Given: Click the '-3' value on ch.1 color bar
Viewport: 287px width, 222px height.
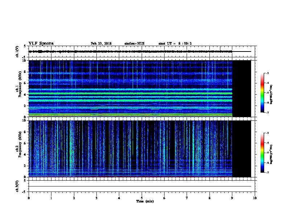Looking at the screenshot, I should point(267,73).
